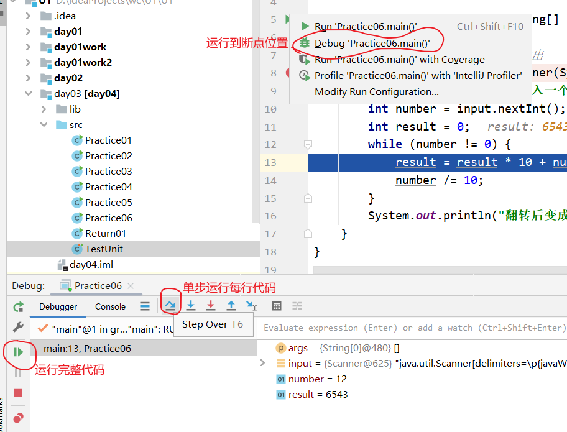Expand the day01work folder chevron

pyautogui.click(x=28, y=47)
